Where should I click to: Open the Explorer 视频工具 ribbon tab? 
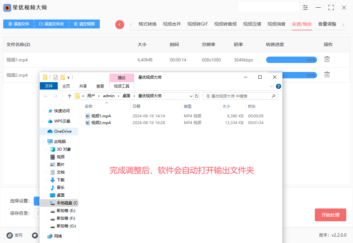coord(122,86)
